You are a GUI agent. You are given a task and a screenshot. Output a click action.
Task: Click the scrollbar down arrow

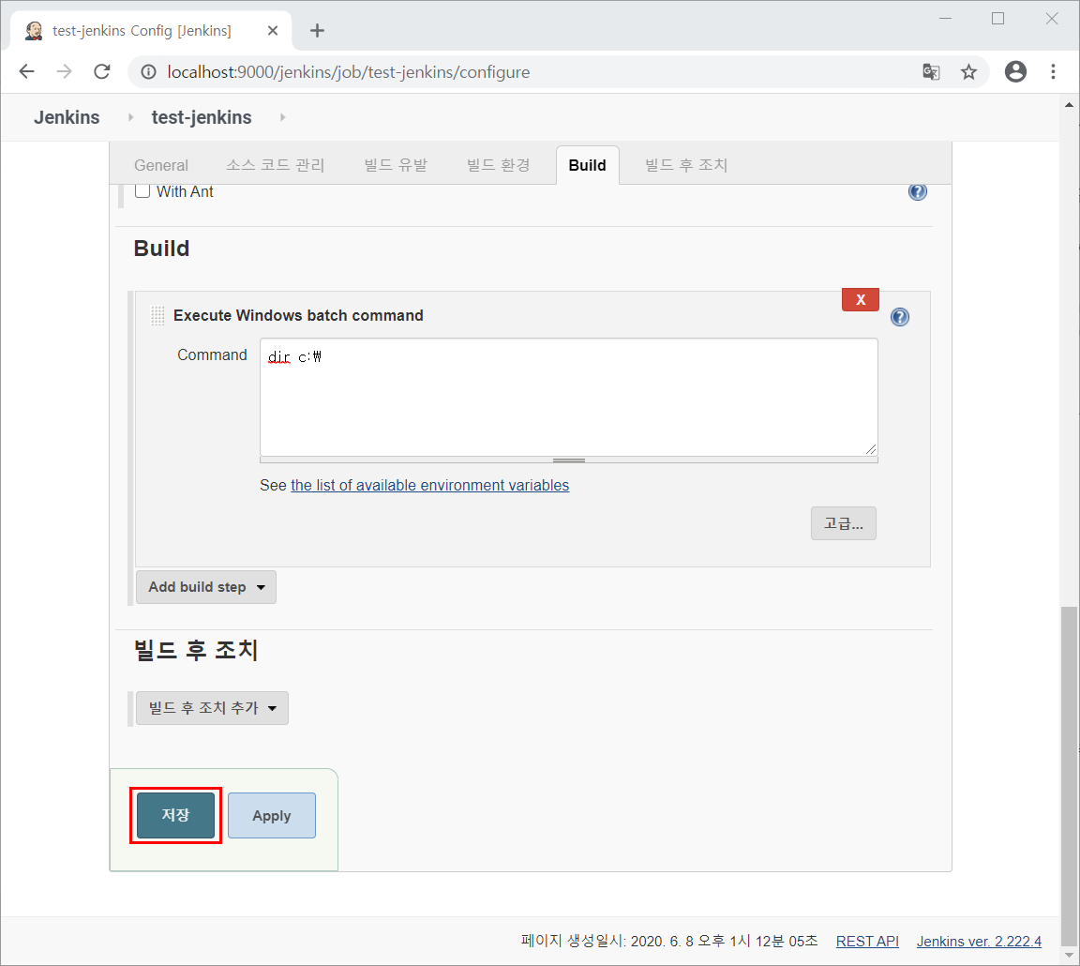pyautogui.click(x=1069, y=956)
